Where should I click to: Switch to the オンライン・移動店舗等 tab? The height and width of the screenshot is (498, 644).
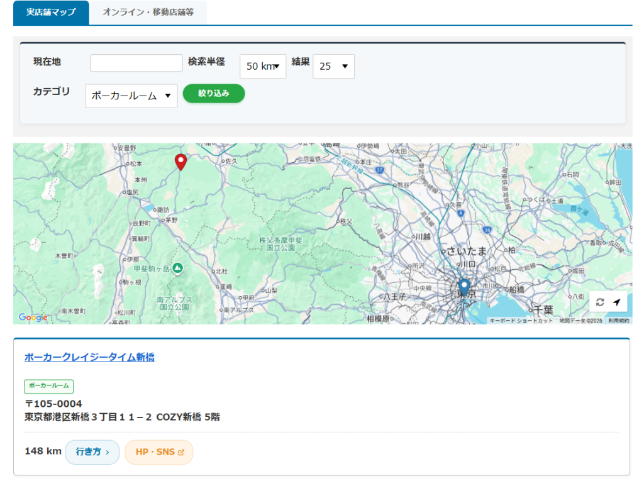[x=148, y=13]
